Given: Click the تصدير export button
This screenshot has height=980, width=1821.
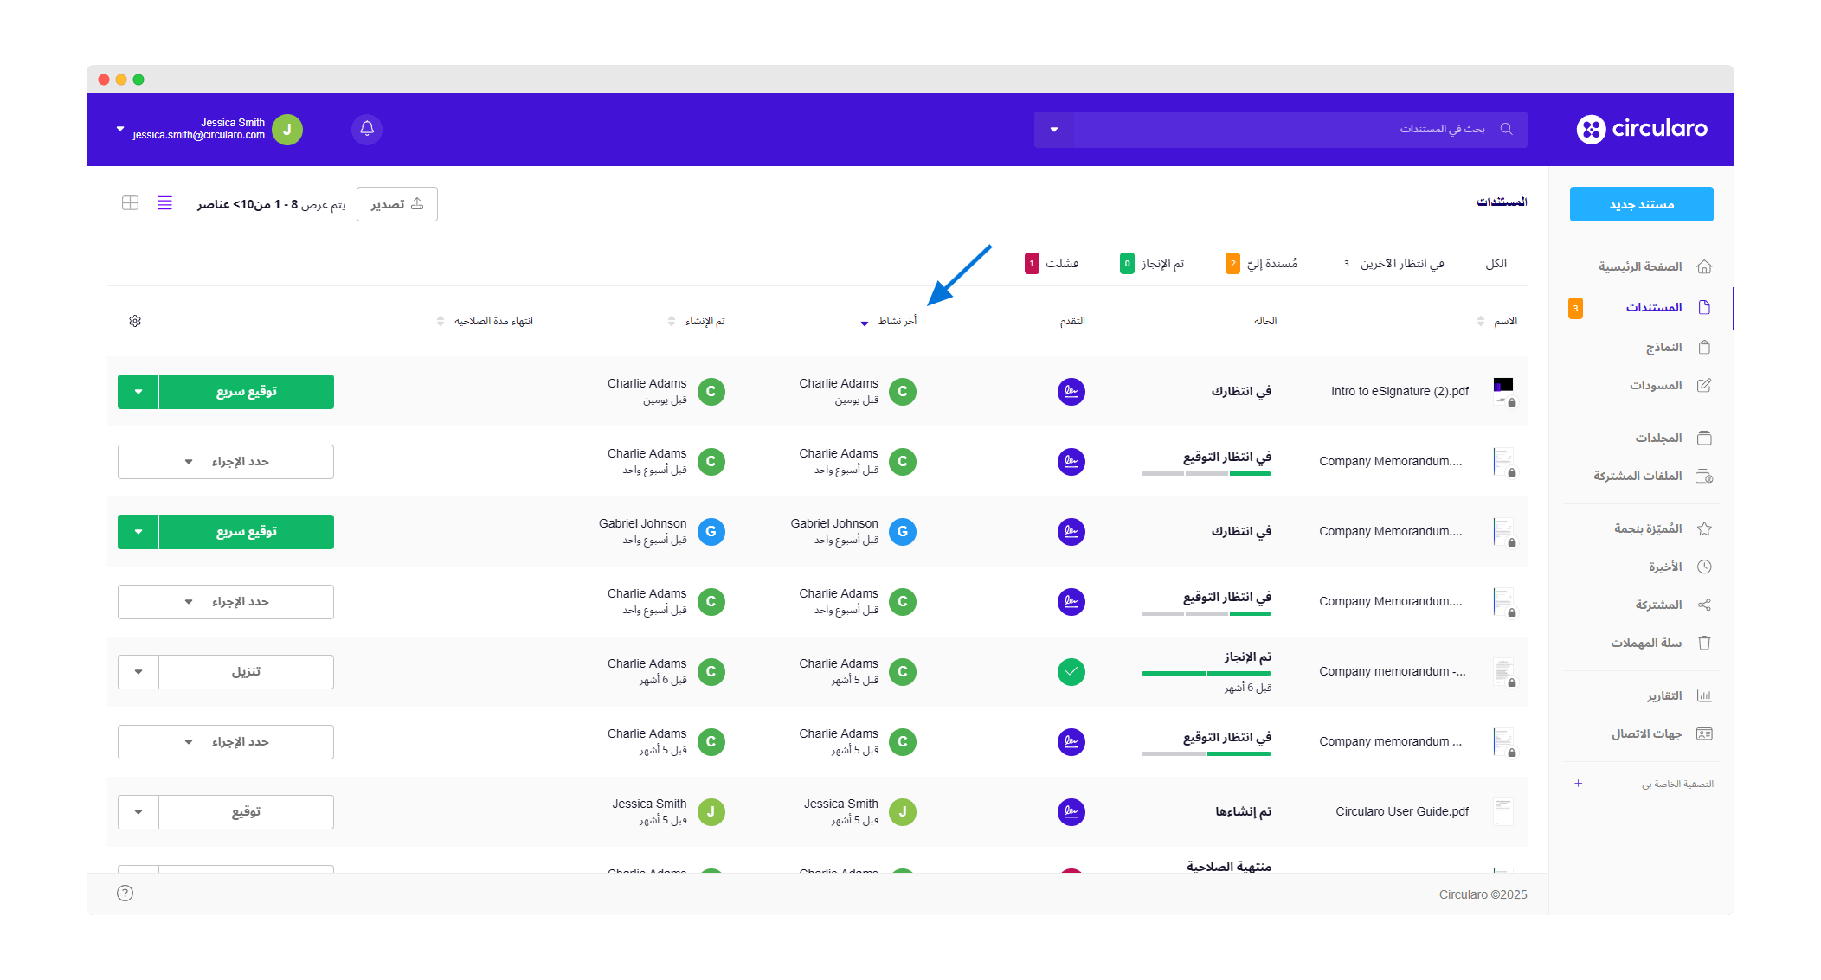Looking at the screenshot, I should pos(397,204).
